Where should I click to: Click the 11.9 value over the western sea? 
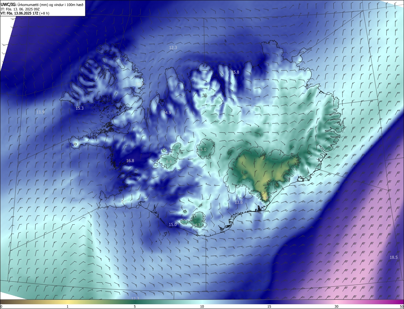pyautogui.click(x=40, y=112)
